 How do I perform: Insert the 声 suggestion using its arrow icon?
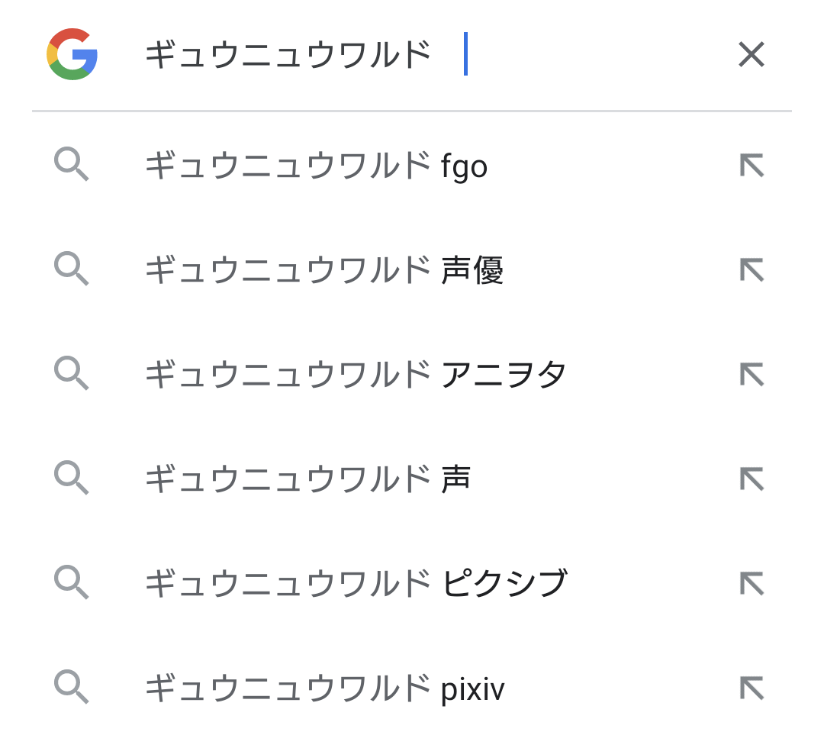[752, 479]
